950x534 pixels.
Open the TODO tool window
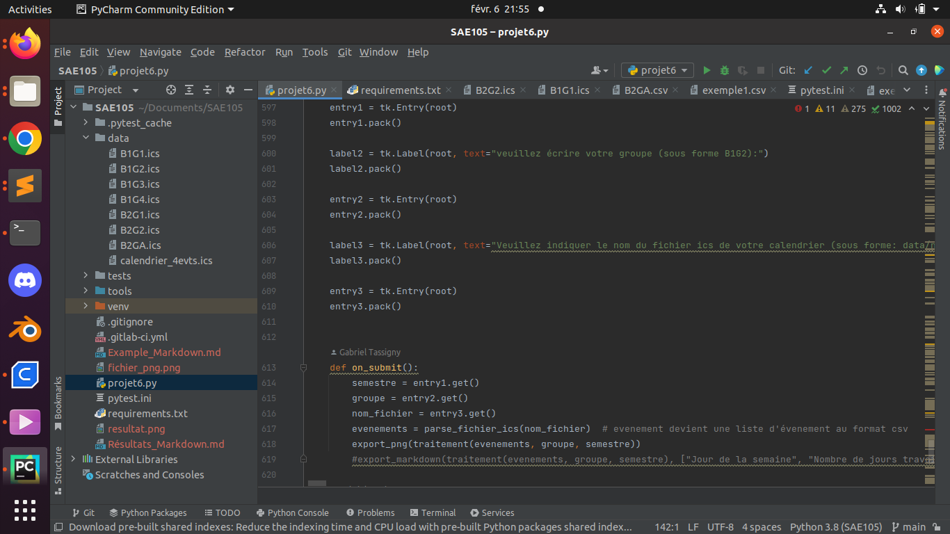[x=222, y=512]
